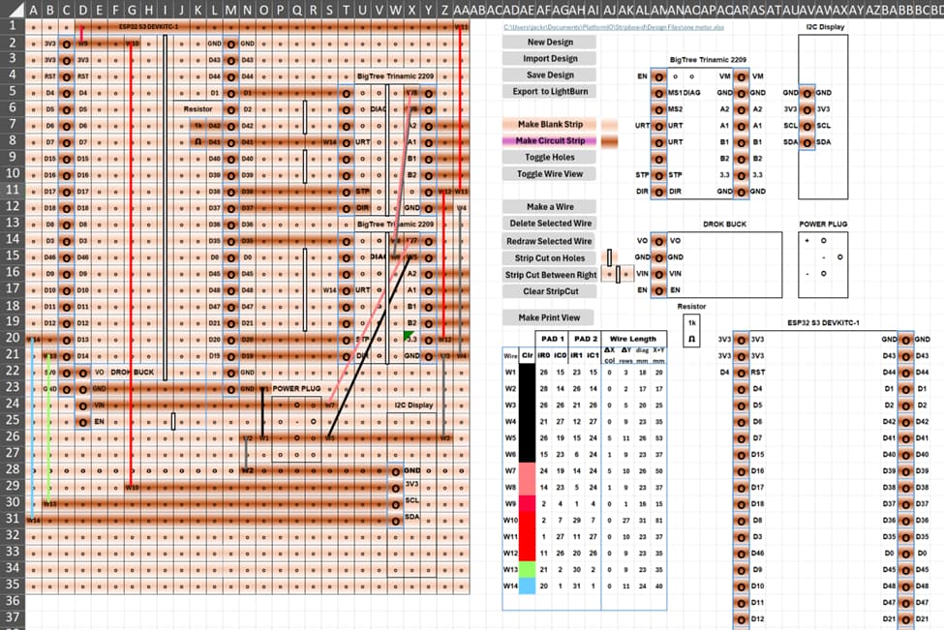Click the PAD 2 header in the wire table
This screenshot has height=630, width=944.
[585, 339]
